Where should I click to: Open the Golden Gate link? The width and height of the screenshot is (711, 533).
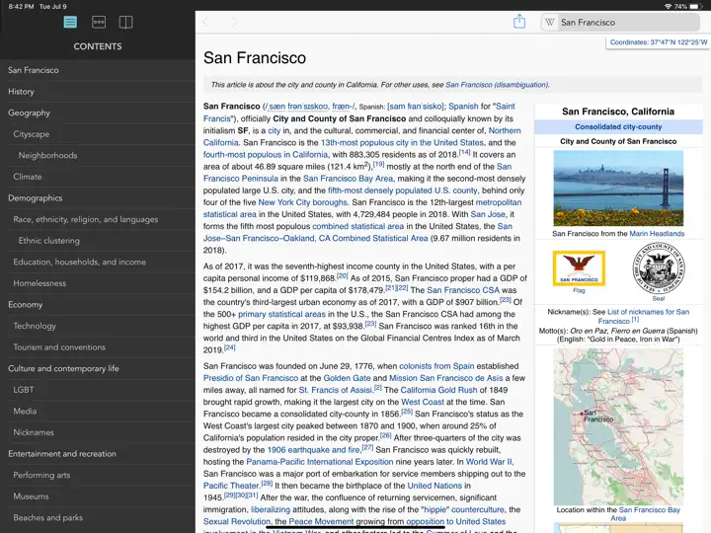click(x=347, y=378)
